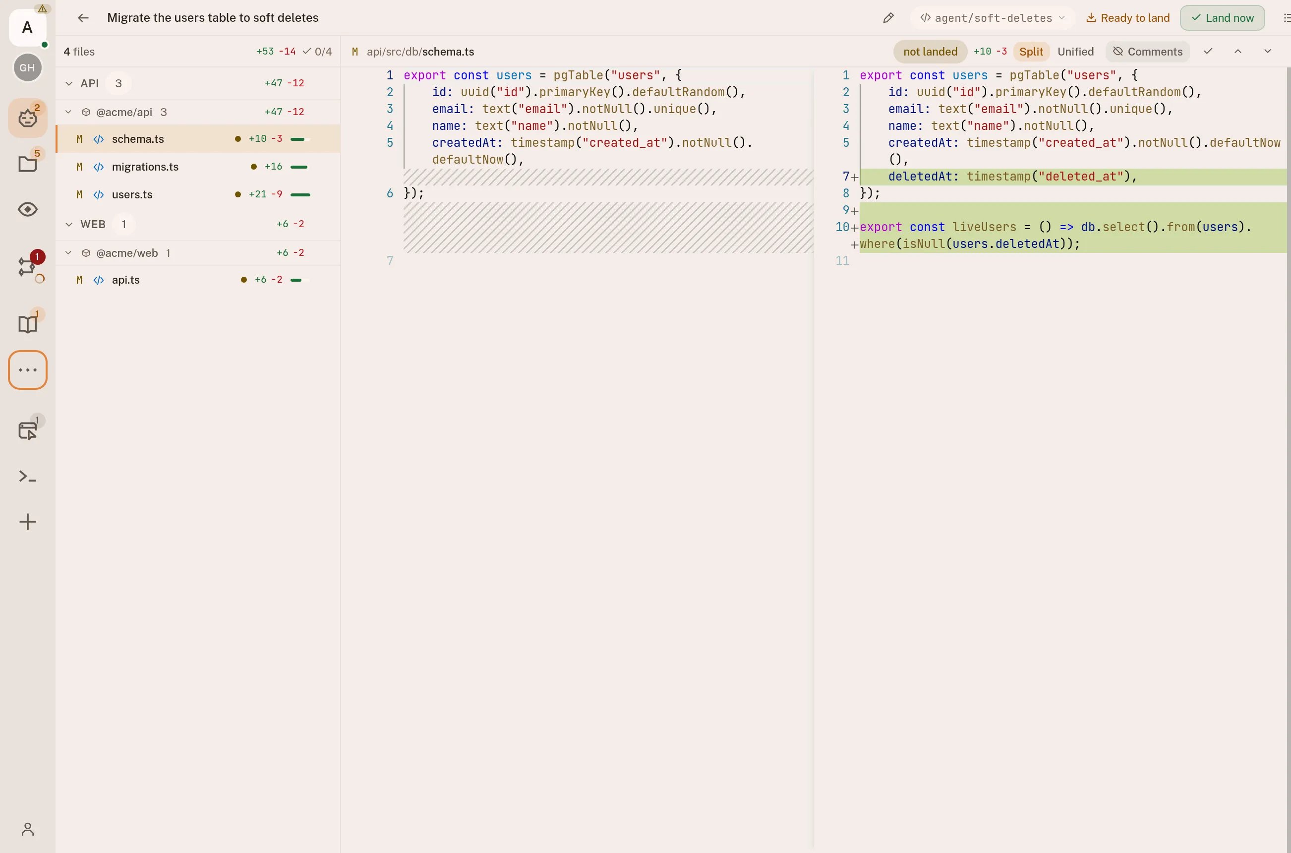
Task: Click the added line 'deletedAt: timestamp("deleted_at")'
Action: point(1073,177)
